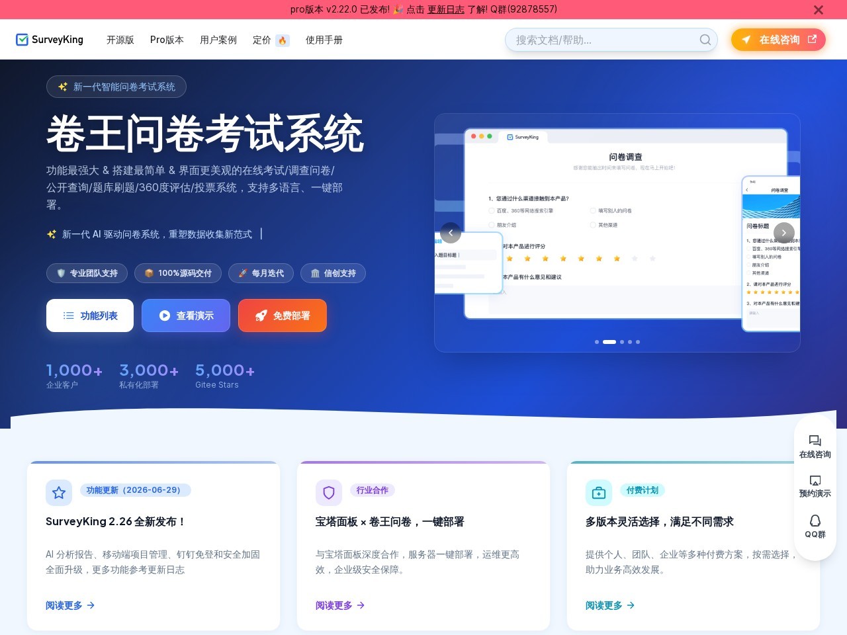Click 5,000+ Gitee Stars statistic
The width and height of the screenshot is (847, 635).
pyautogui.click(x=225, y=376)
